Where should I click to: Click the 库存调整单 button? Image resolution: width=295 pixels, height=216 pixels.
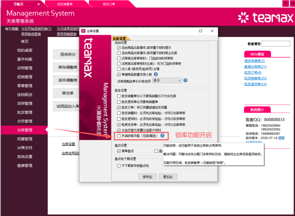(66, 67)
